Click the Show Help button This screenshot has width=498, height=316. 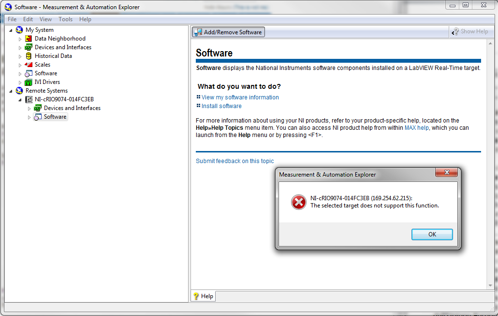(x=470, y=31)
